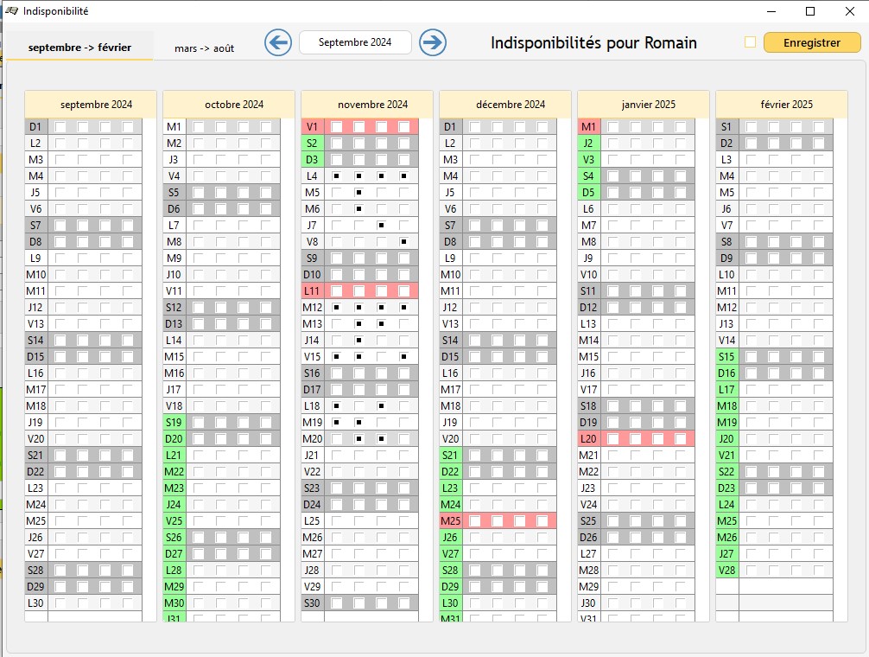The height and width of the screenshot is (657, 869).
Task: Toggle the small checkbox beside Enregistrer
Action: coord(750,42)
